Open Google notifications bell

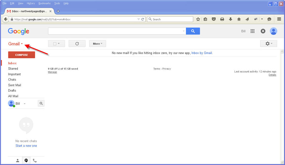(263, 31)
